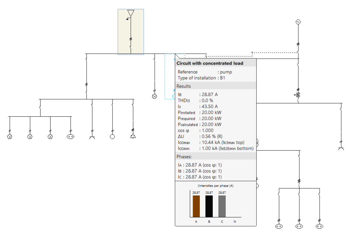Screen dimensions: 362x240
Task: Select the highlighted supply triangle symbol at top
Action: coord(131,13)
